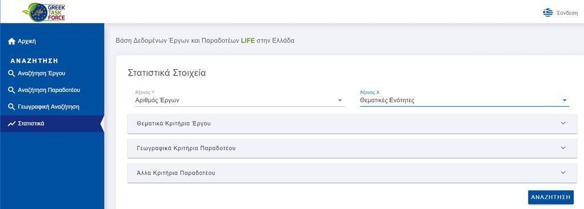Open the Άξονας Χ dropdown arrow

pos(564,101)
